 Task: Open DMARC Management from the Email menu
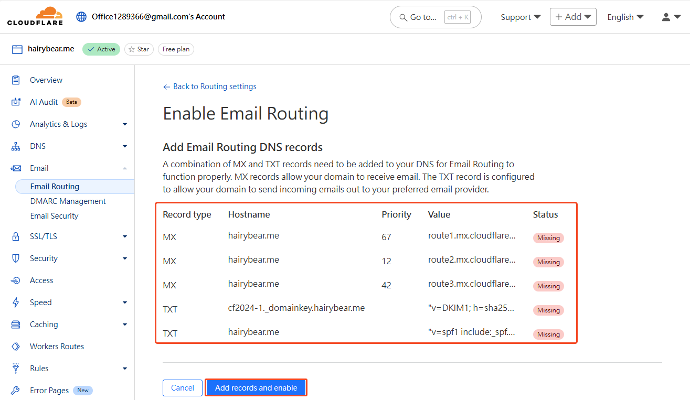(x=68, y=201)
